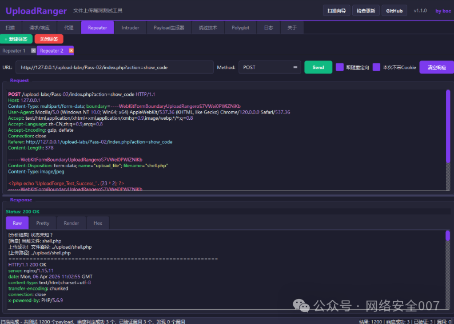Click the Response panel scrollbar thumb
The width and height of the screenshot is (454, 324).
(x=448, y=236)
